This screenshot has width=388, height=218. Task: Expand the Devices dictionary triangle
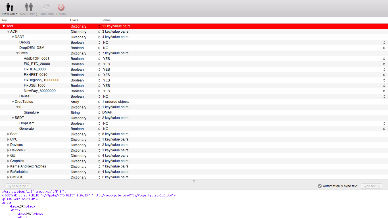pyautogui.click(x=9, y=145)
